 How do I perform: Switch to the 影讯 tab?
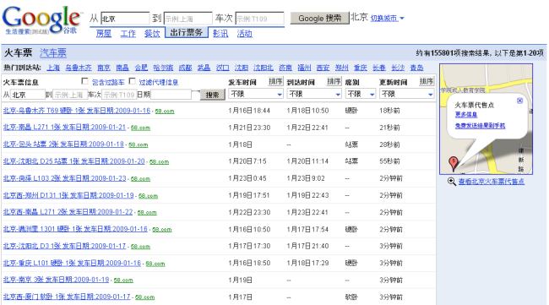coord(220,34)
